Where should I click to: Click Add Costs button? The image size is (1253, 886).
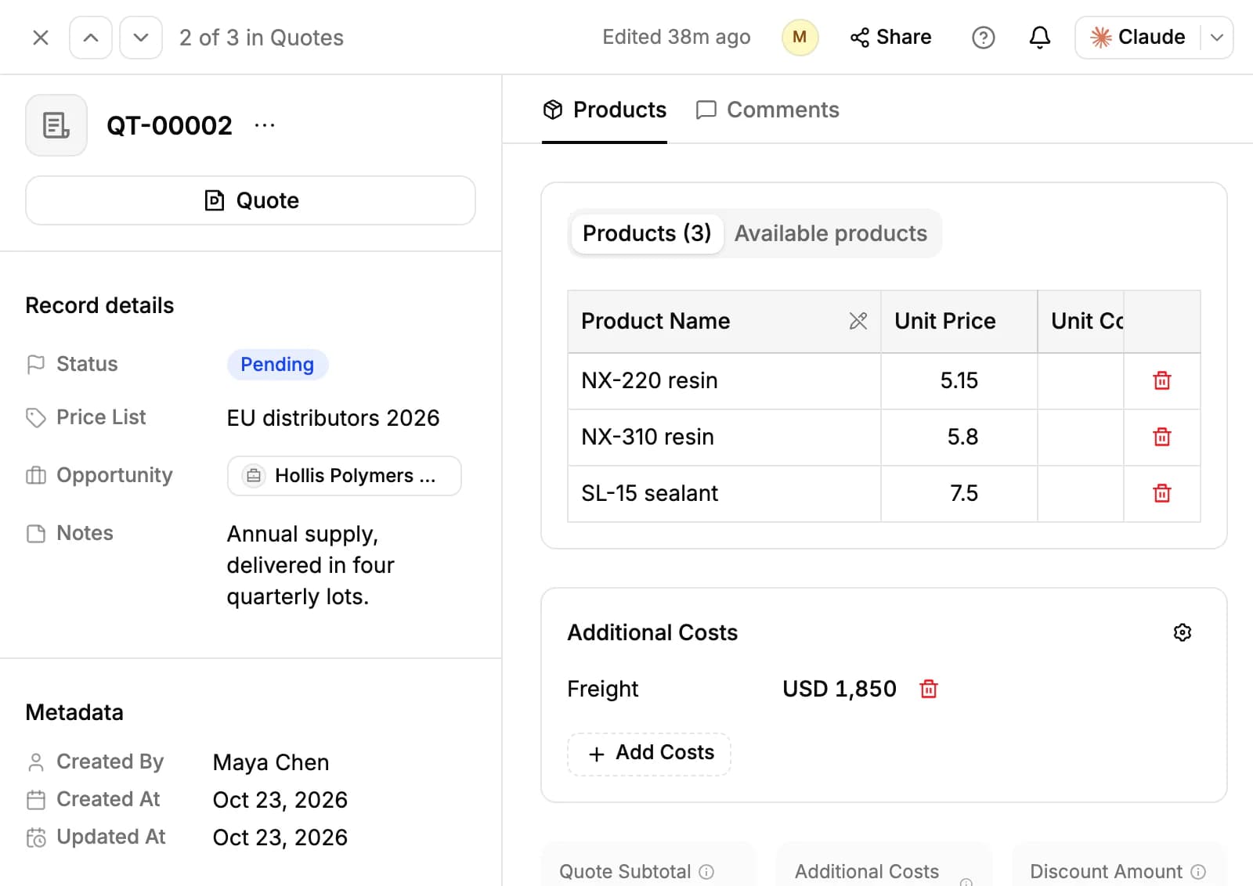click(x=649, y=754)
